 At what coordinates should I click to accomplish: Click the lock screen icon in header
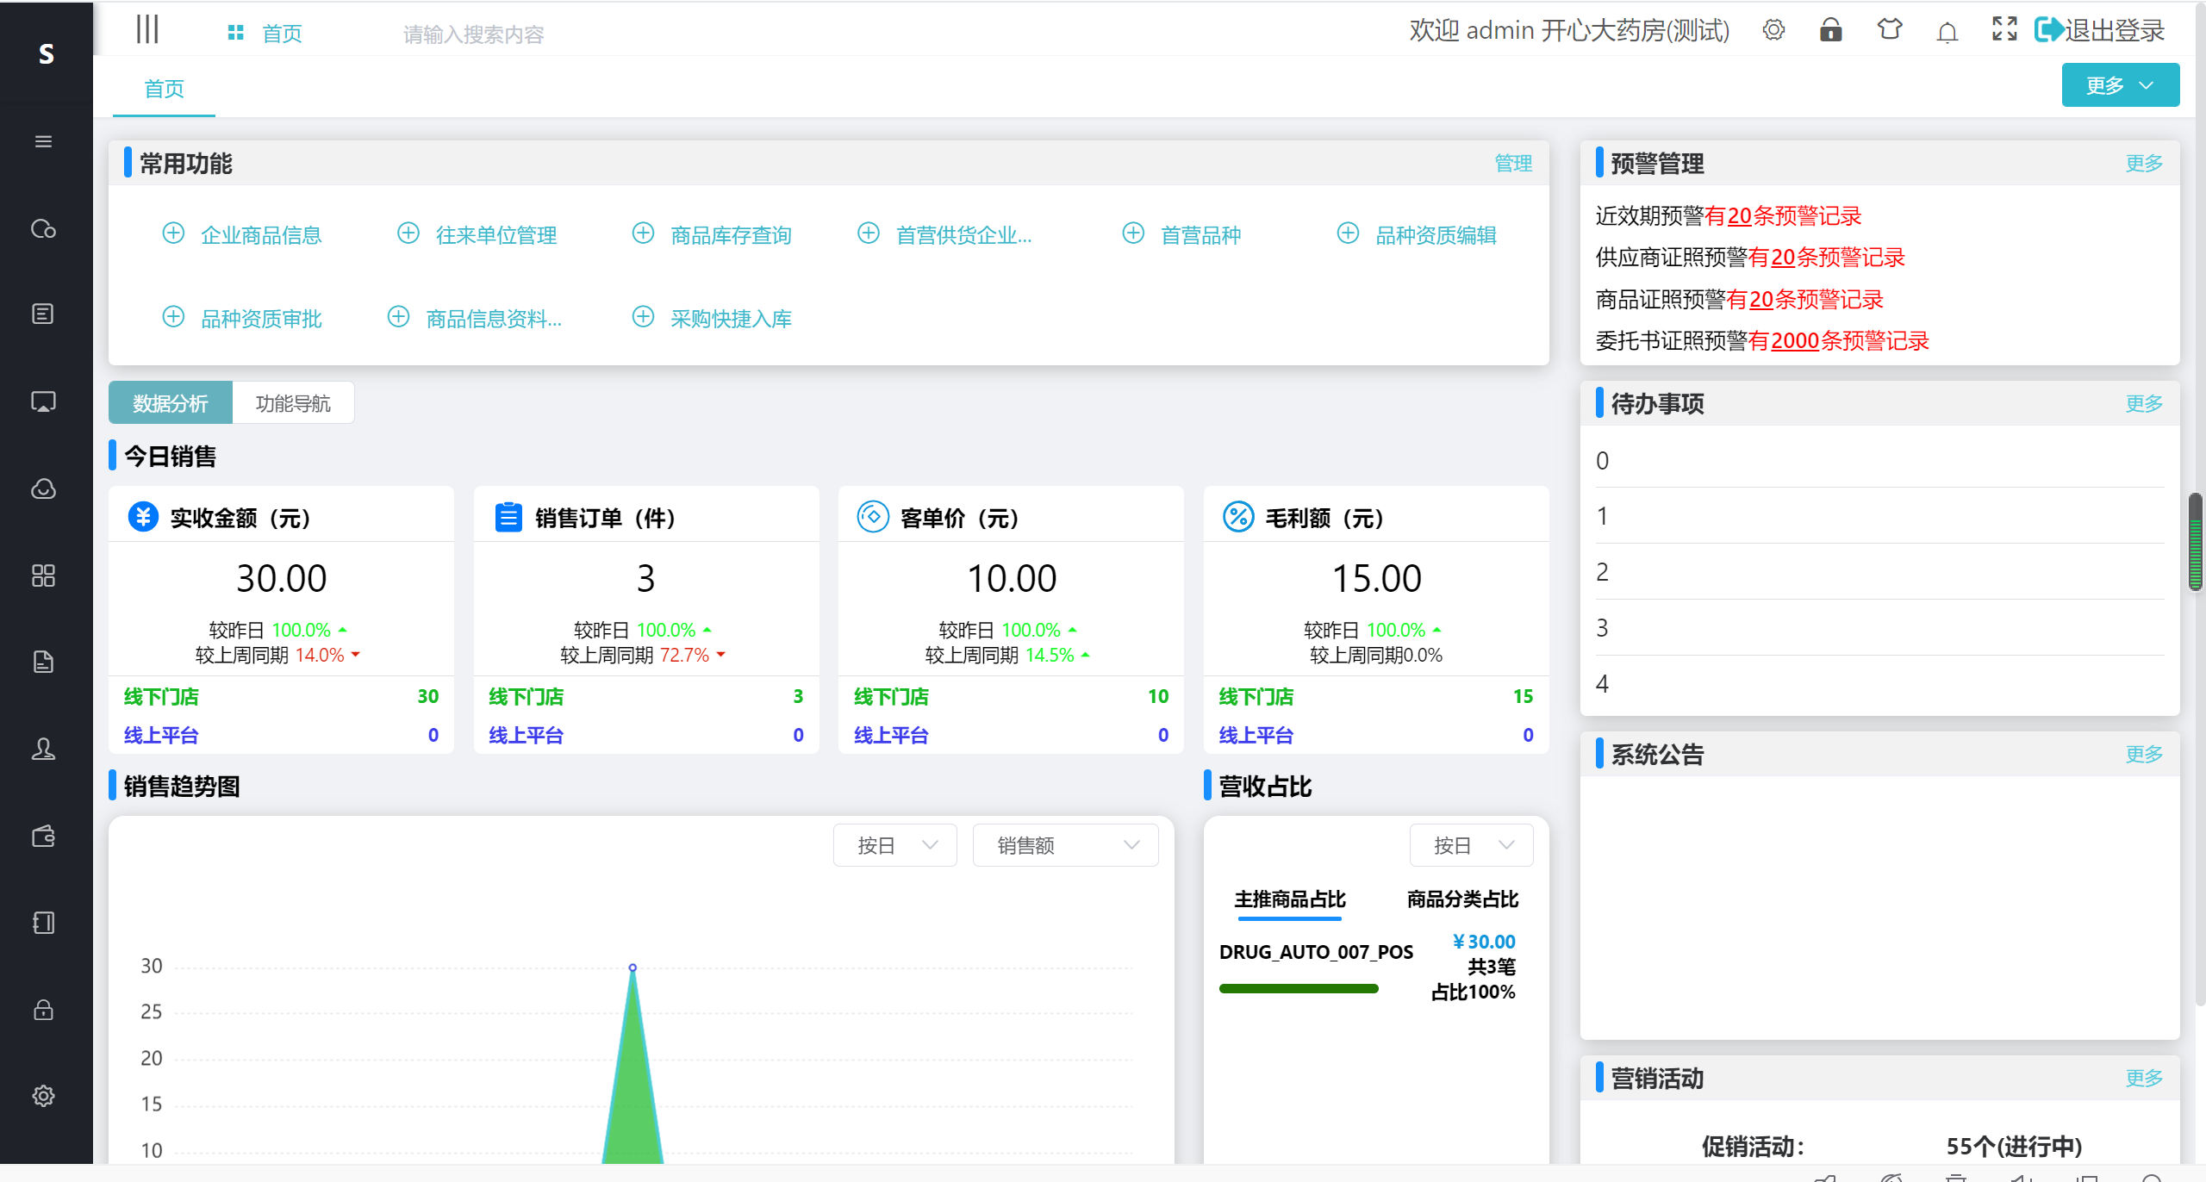[1830, 30]
